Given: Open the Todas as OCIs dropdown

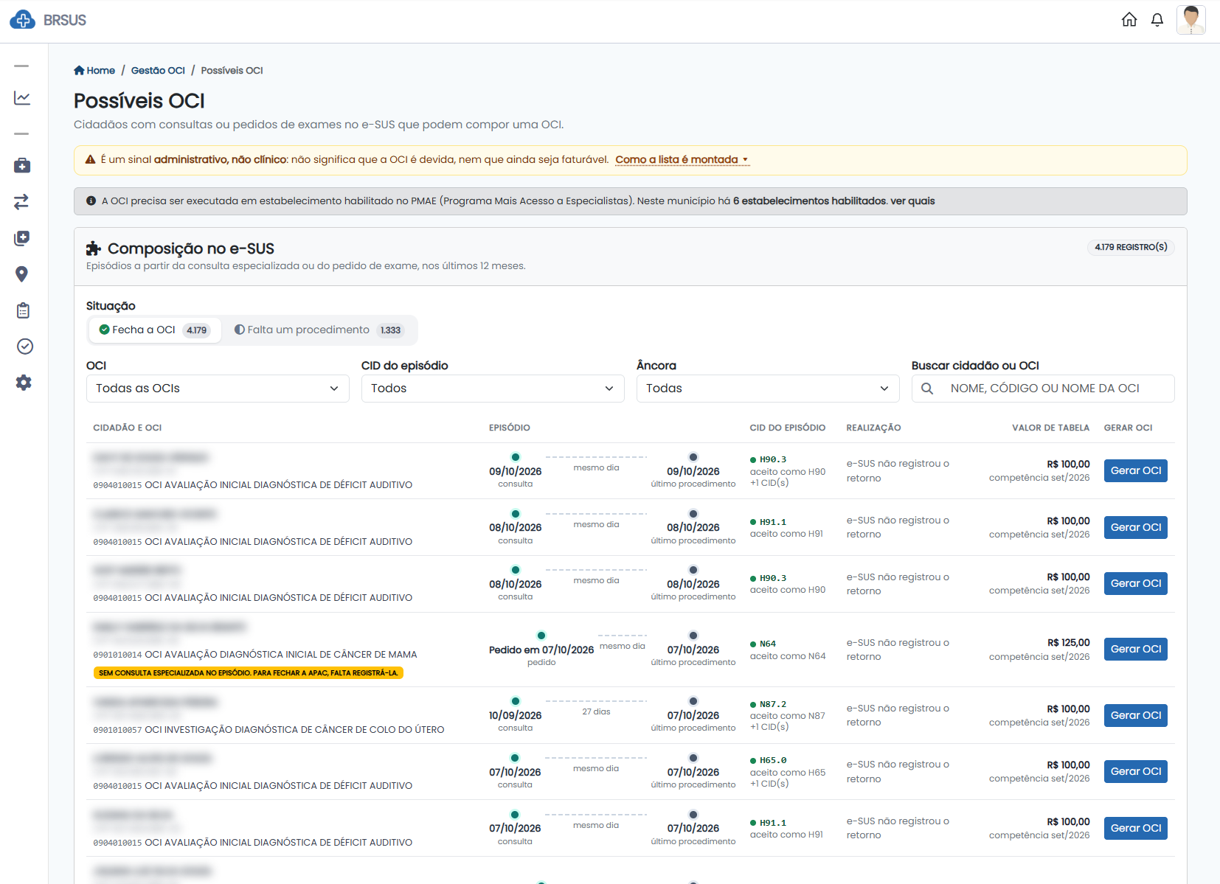Looking at the screenshot, I should point(218,389).
